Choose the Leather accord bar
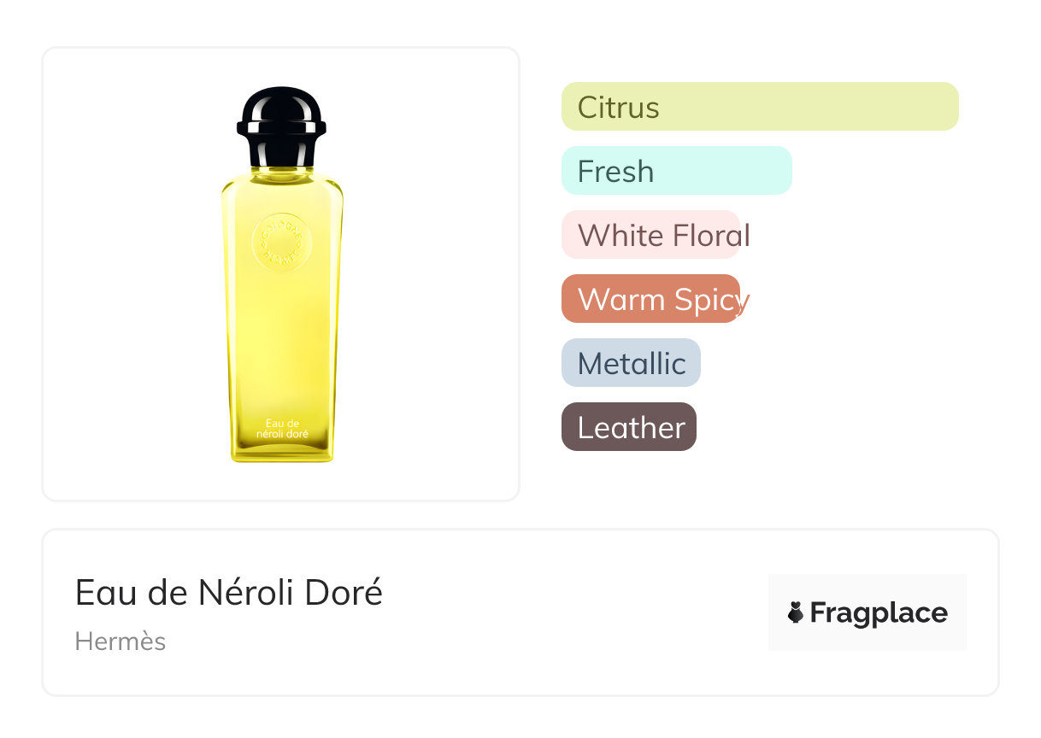The width and height of the screenshot is (1041, 738). pyautogui.click(x=629, y=427)
